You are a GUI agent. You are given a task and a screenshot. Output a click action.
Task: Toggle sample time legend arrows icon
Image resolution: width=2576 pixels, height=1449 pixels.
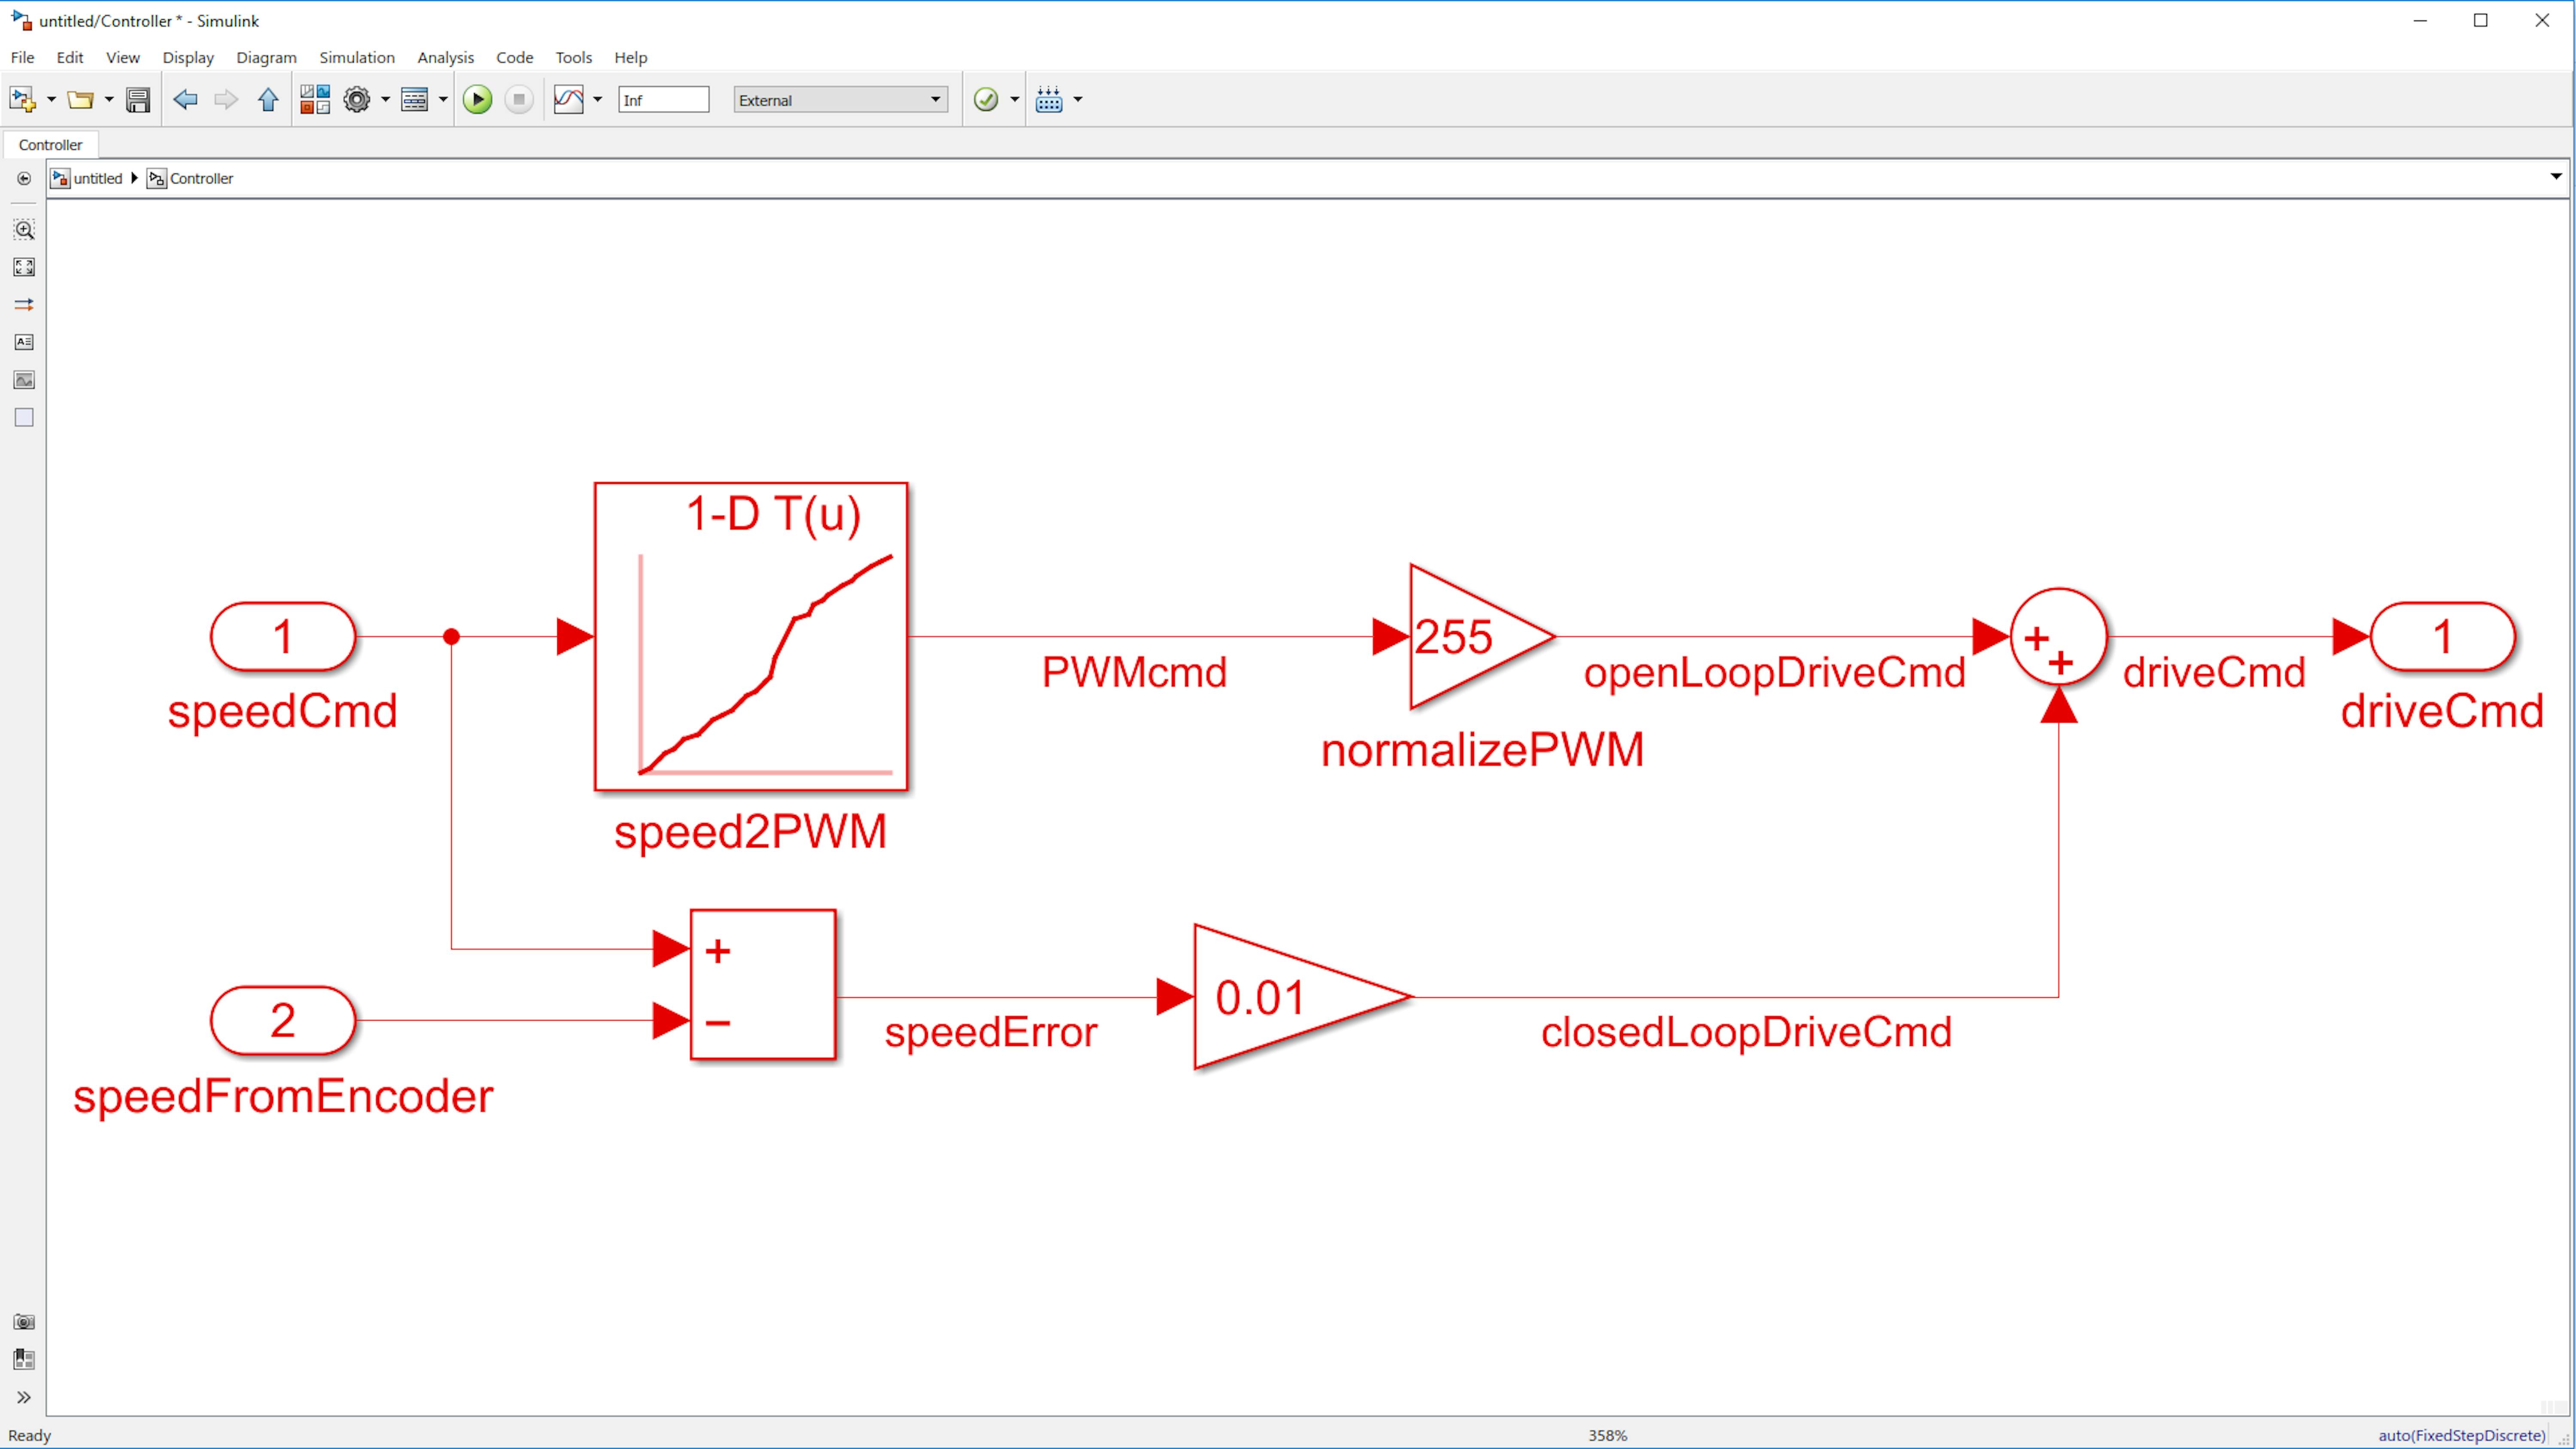24,305
